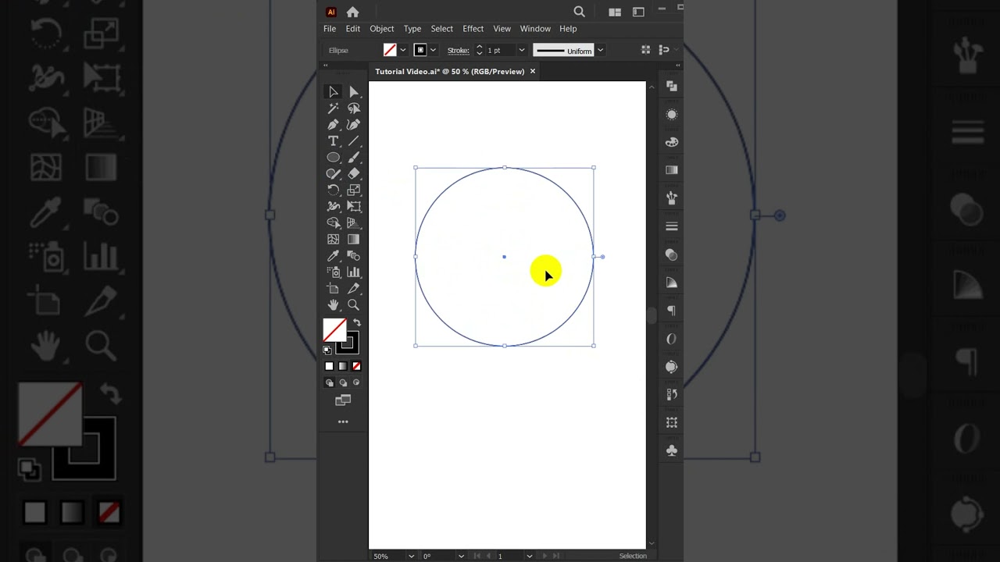This screenshot has width=1000, height=562.
Task: Select the Rotate tool
Action: (334, 190)
